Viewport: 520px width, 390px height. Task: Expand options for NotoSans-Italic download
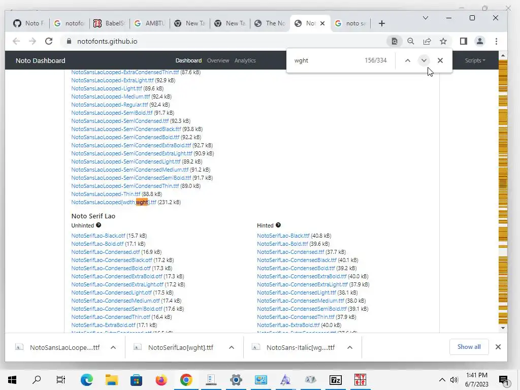point(349,347)
